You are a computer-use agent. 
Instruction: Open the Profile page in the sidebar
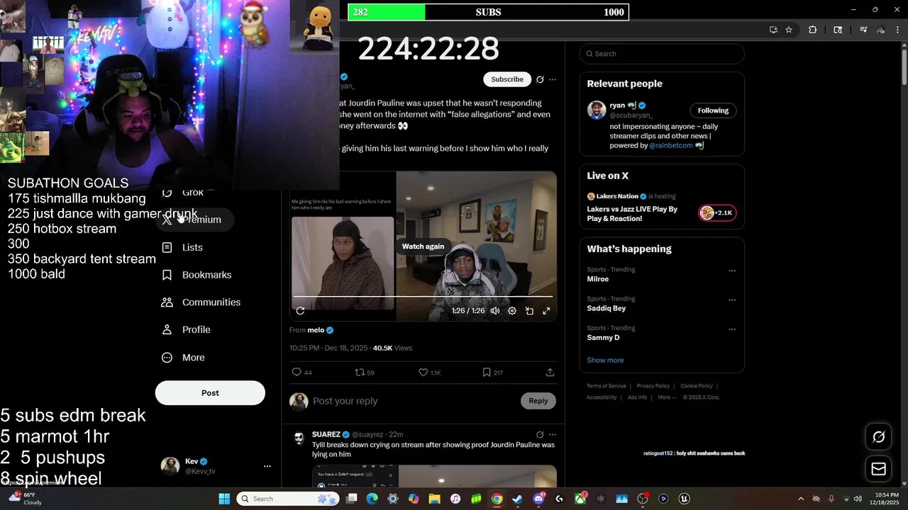tap(186, 329)
